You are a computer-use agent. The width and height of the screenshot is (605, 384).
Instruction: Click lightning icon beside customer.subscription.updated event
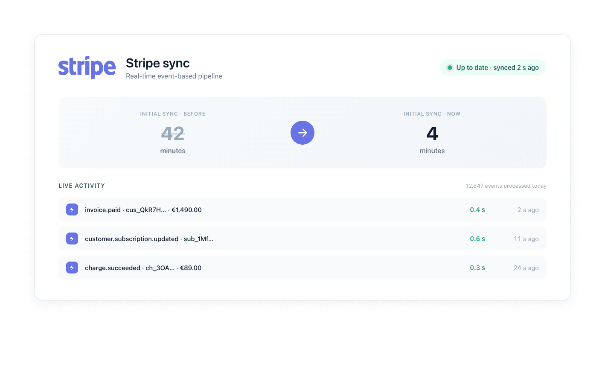(x=72, y=239)
